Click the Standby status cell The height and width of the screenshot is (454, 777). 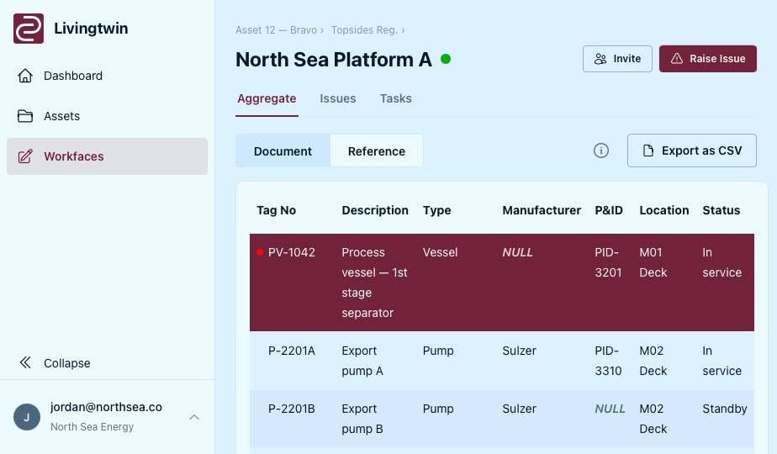(725, 409)
